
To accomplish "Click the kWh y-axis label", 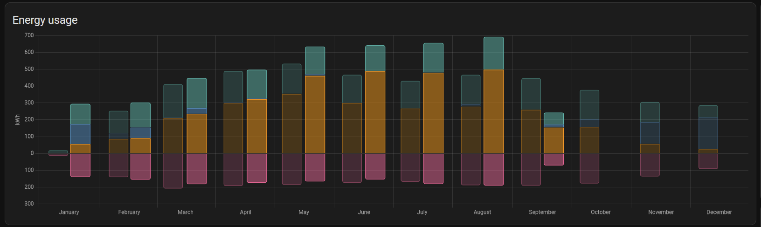I will (x=18, y=120).
